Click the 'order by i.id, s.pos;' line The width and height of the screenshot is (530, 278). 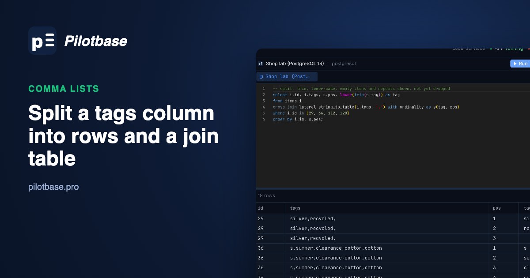pos(298,119)
